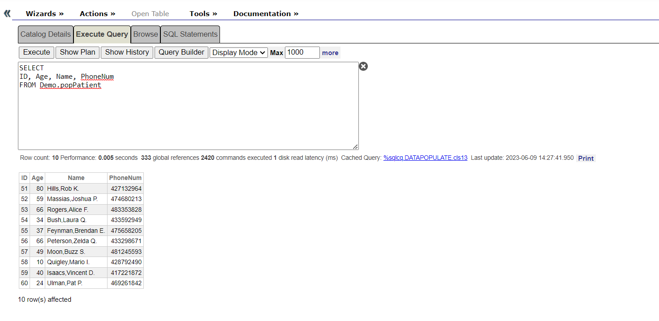Click the Print link

[586, 158]
